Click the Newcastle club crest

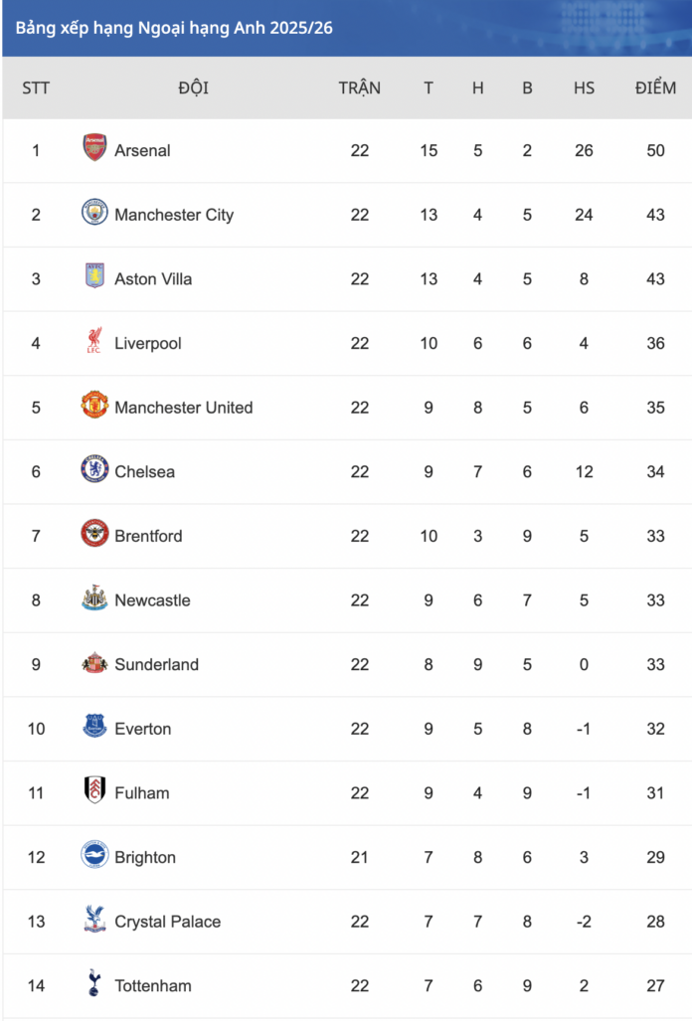pos(94,598)
